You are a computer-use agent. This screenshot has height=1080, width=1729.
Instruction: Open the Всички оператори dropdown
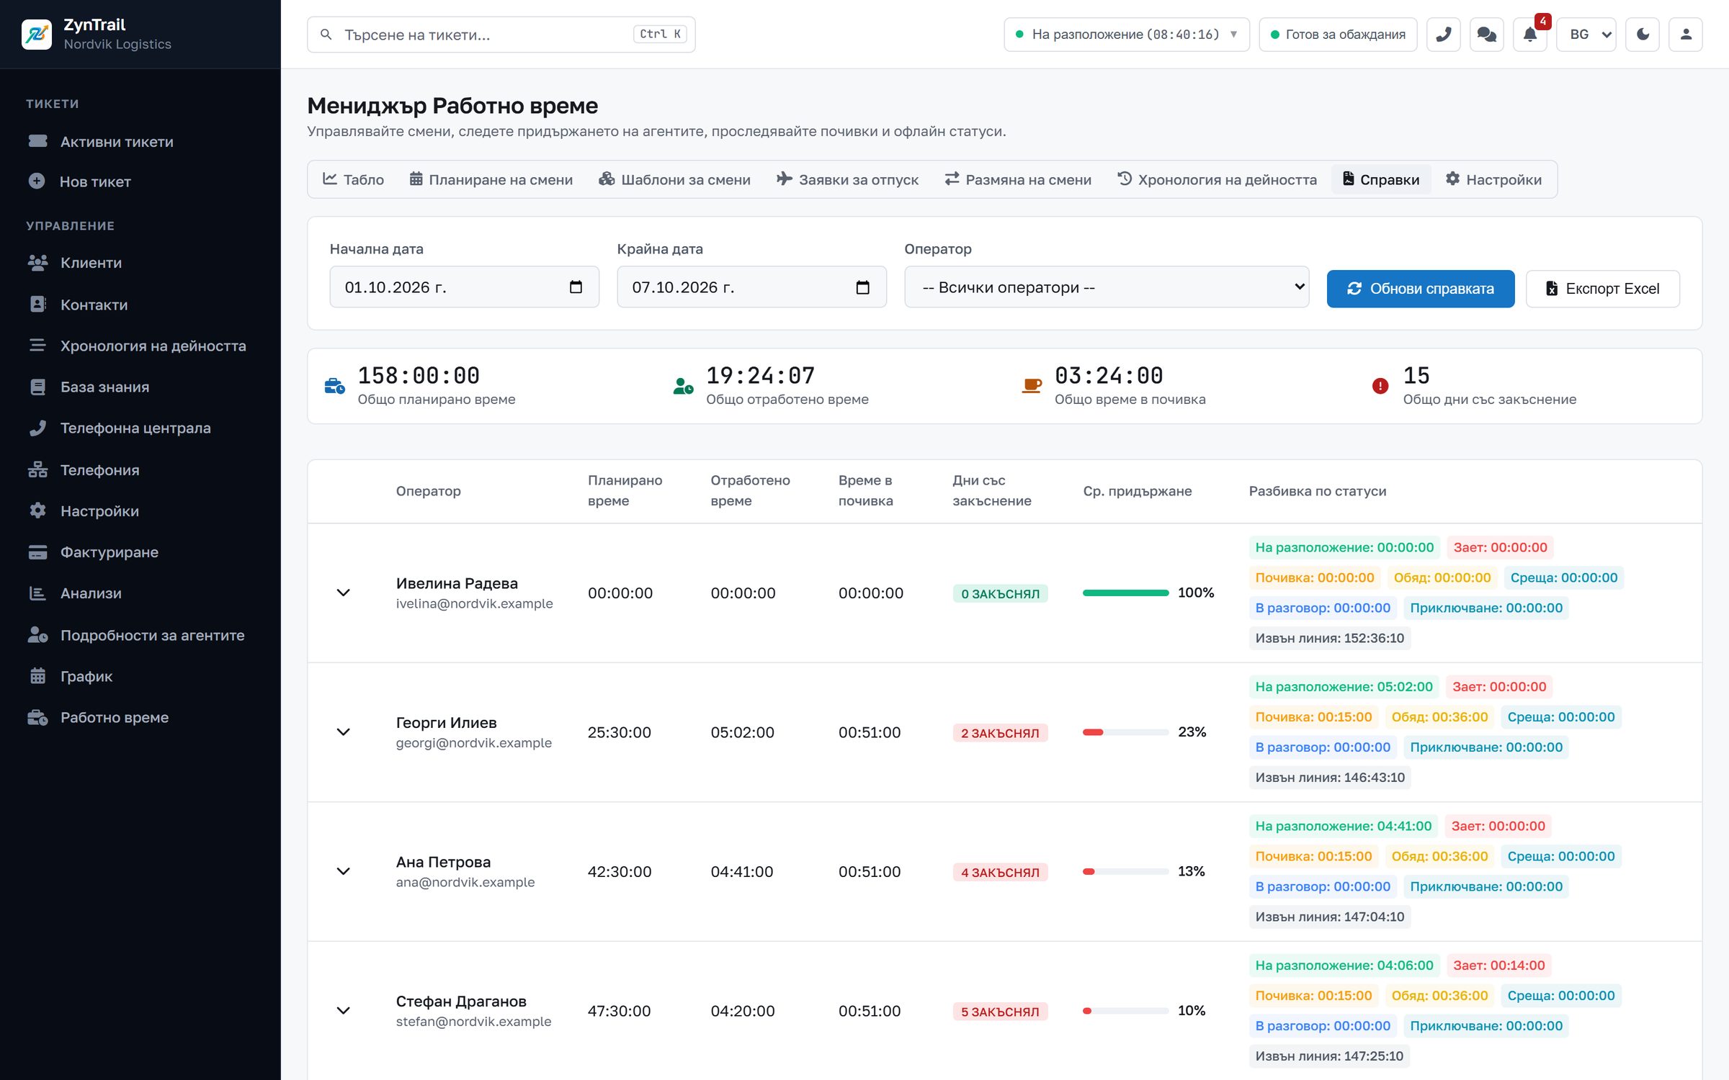[1107, 287]
